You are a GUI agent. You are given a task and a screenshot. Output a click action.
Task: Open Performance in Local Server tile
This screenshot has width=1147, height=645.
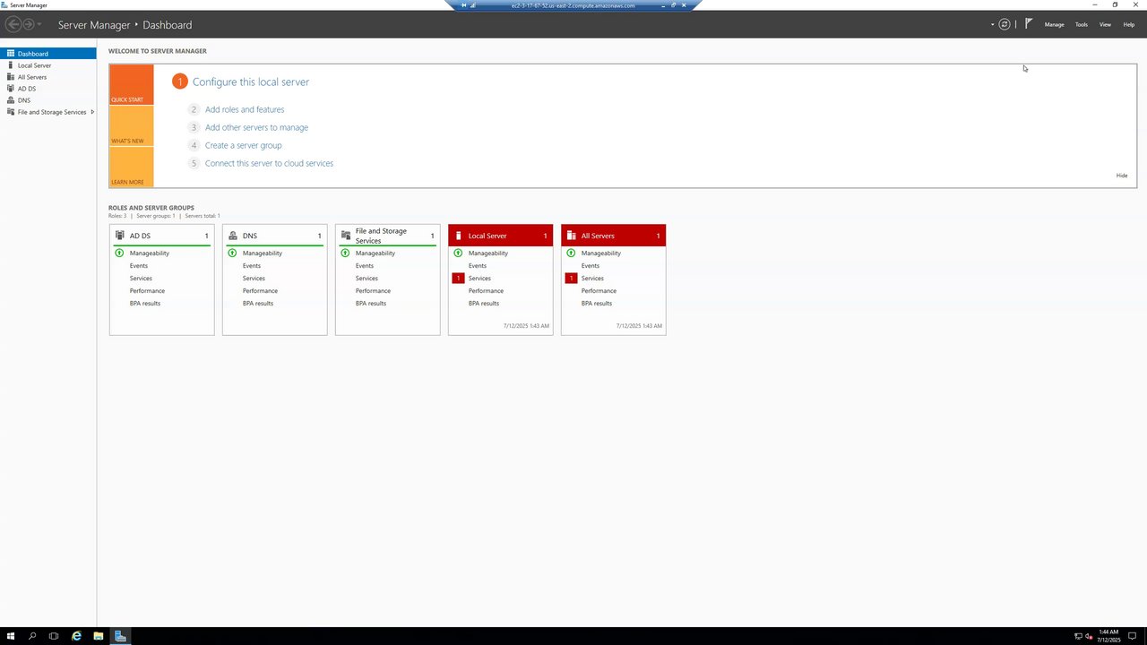click(x=486, y=291)
